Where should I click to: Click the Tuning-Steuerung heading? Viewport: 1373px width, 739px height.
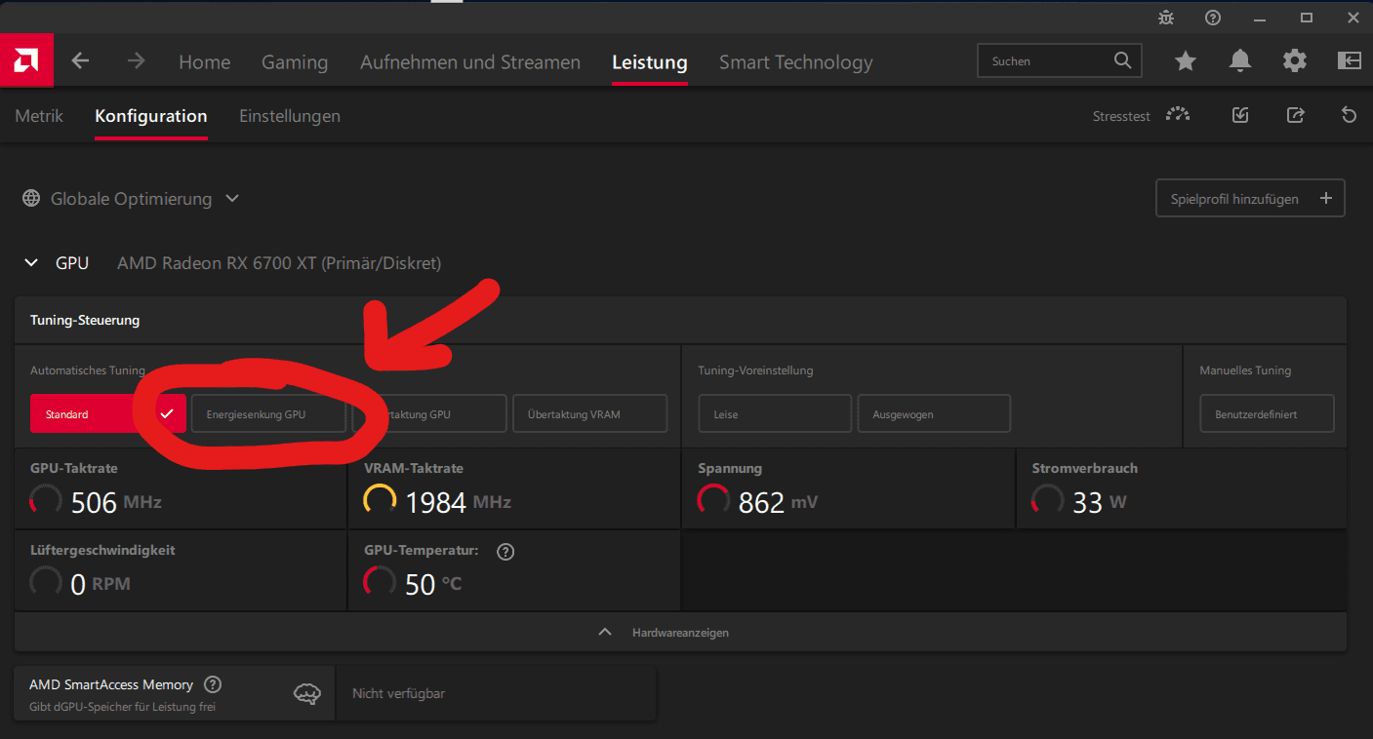pyautogui.click(x=85, y=320)
